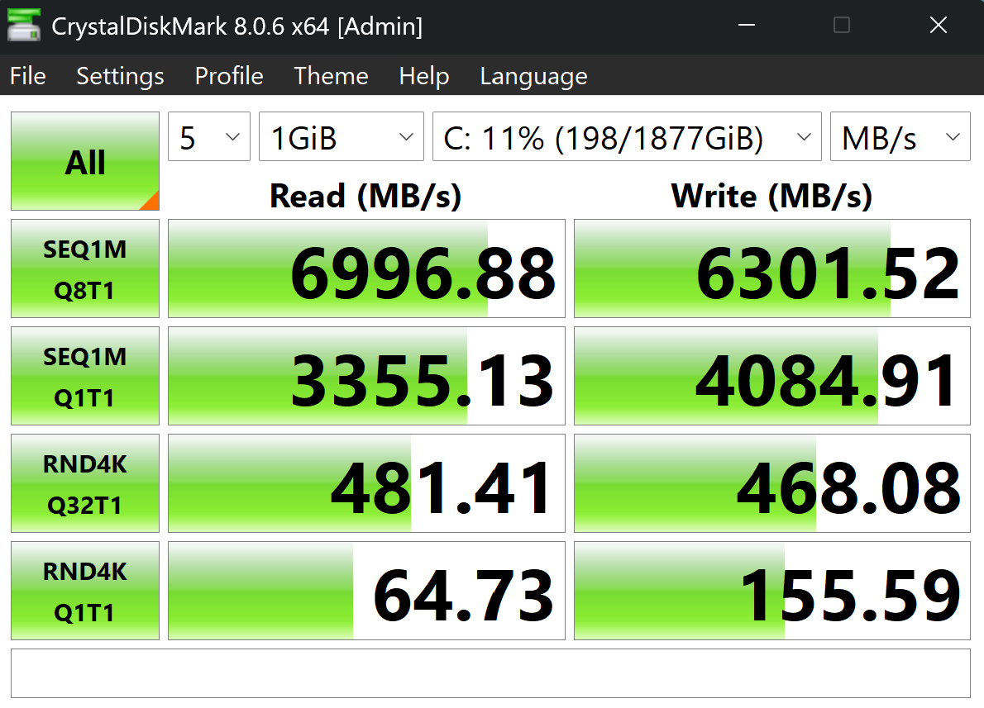The width and height of the screenshot is (984, 708).
Task: Maximize the CrystalDiskMark window
Action: [841, 26]
